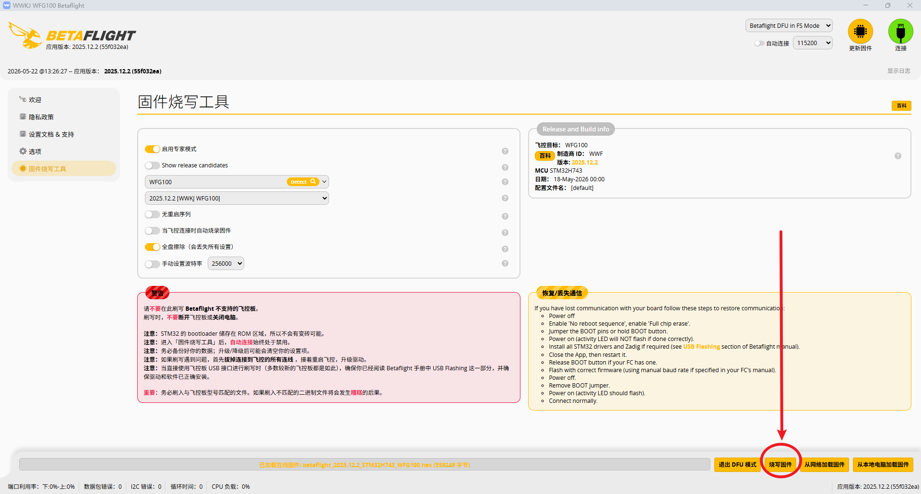Open 设置文档 & 支持 sidebar tab
The image size is (921, 494).
[x=64, y=134]
